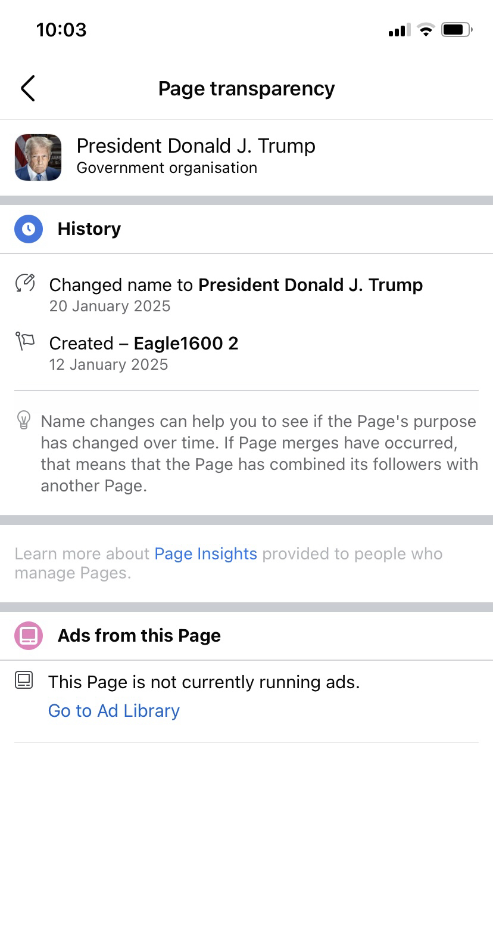Tap the President Donald J. Trump page name
Screen dimensions: 493x950
196,146
